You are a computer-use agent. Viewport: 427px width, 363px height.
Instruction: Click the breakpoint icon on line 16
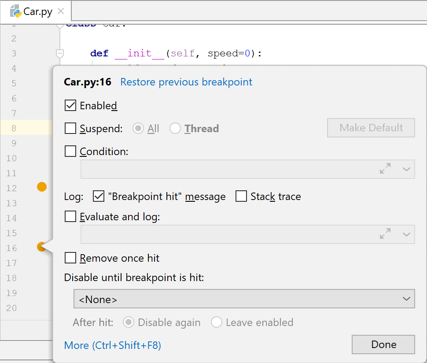[41, 247]
